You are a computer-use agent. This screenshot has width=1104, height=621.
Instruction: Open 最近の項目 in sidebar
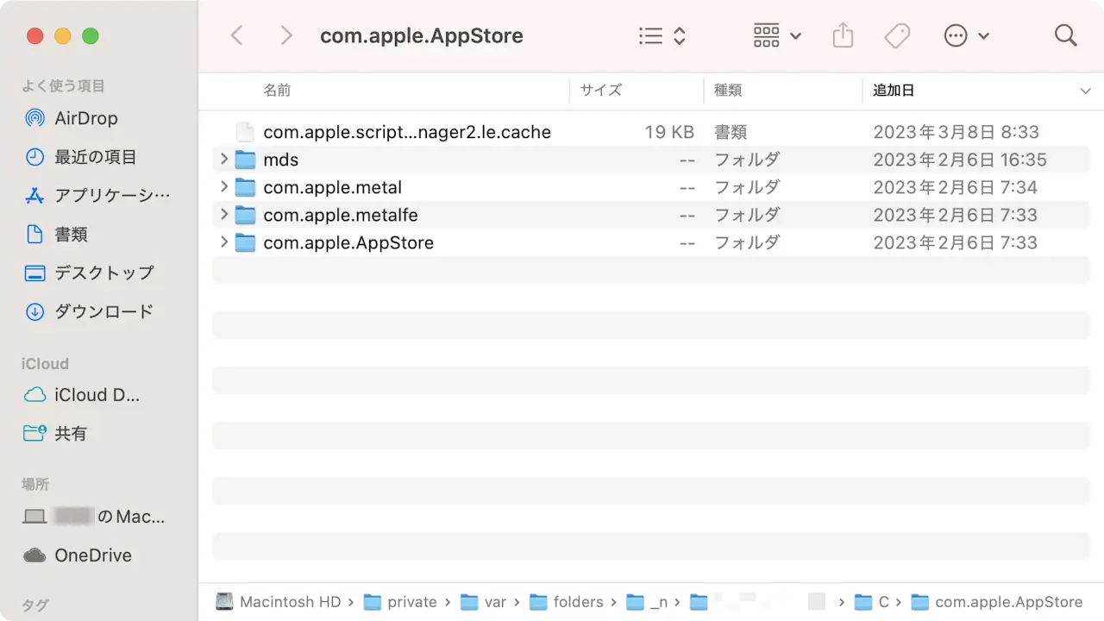coord(95,157)
